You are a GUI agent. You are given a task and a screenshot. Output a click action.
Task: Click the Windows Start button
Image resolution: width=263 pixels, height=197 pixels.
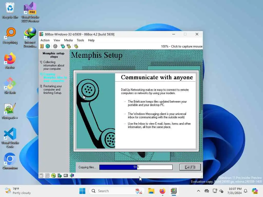pyautogui.click(x=82, y=191)
